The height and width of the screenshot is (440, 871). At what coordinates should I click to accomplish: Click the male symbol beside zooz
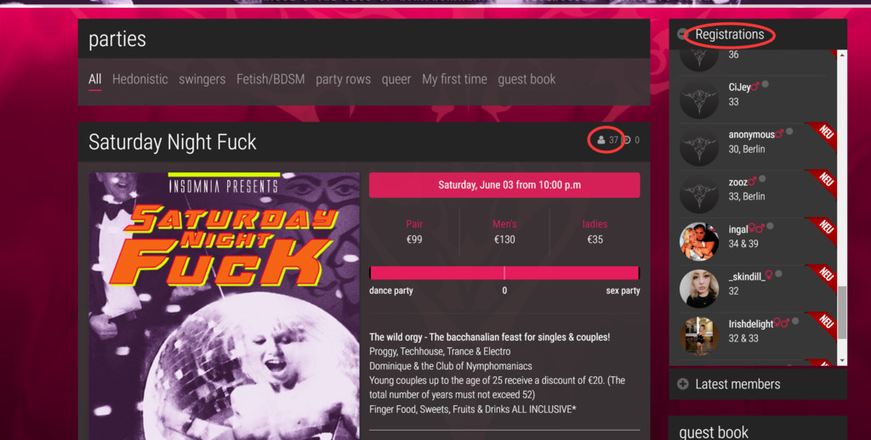(752, 182)
